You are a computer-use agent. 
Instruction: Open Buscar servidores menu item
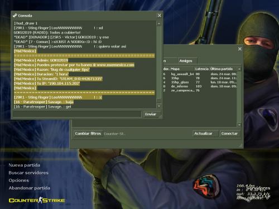(28, 173)
